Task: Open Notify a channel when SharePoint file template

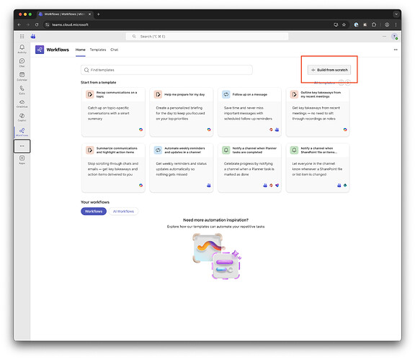Action: 318,168
